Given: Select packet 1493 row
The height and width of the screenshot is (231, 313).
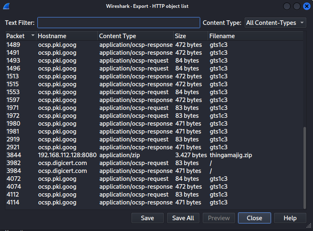Looking at the screenshot, I should pyautogui.click(x=154, y=61).
